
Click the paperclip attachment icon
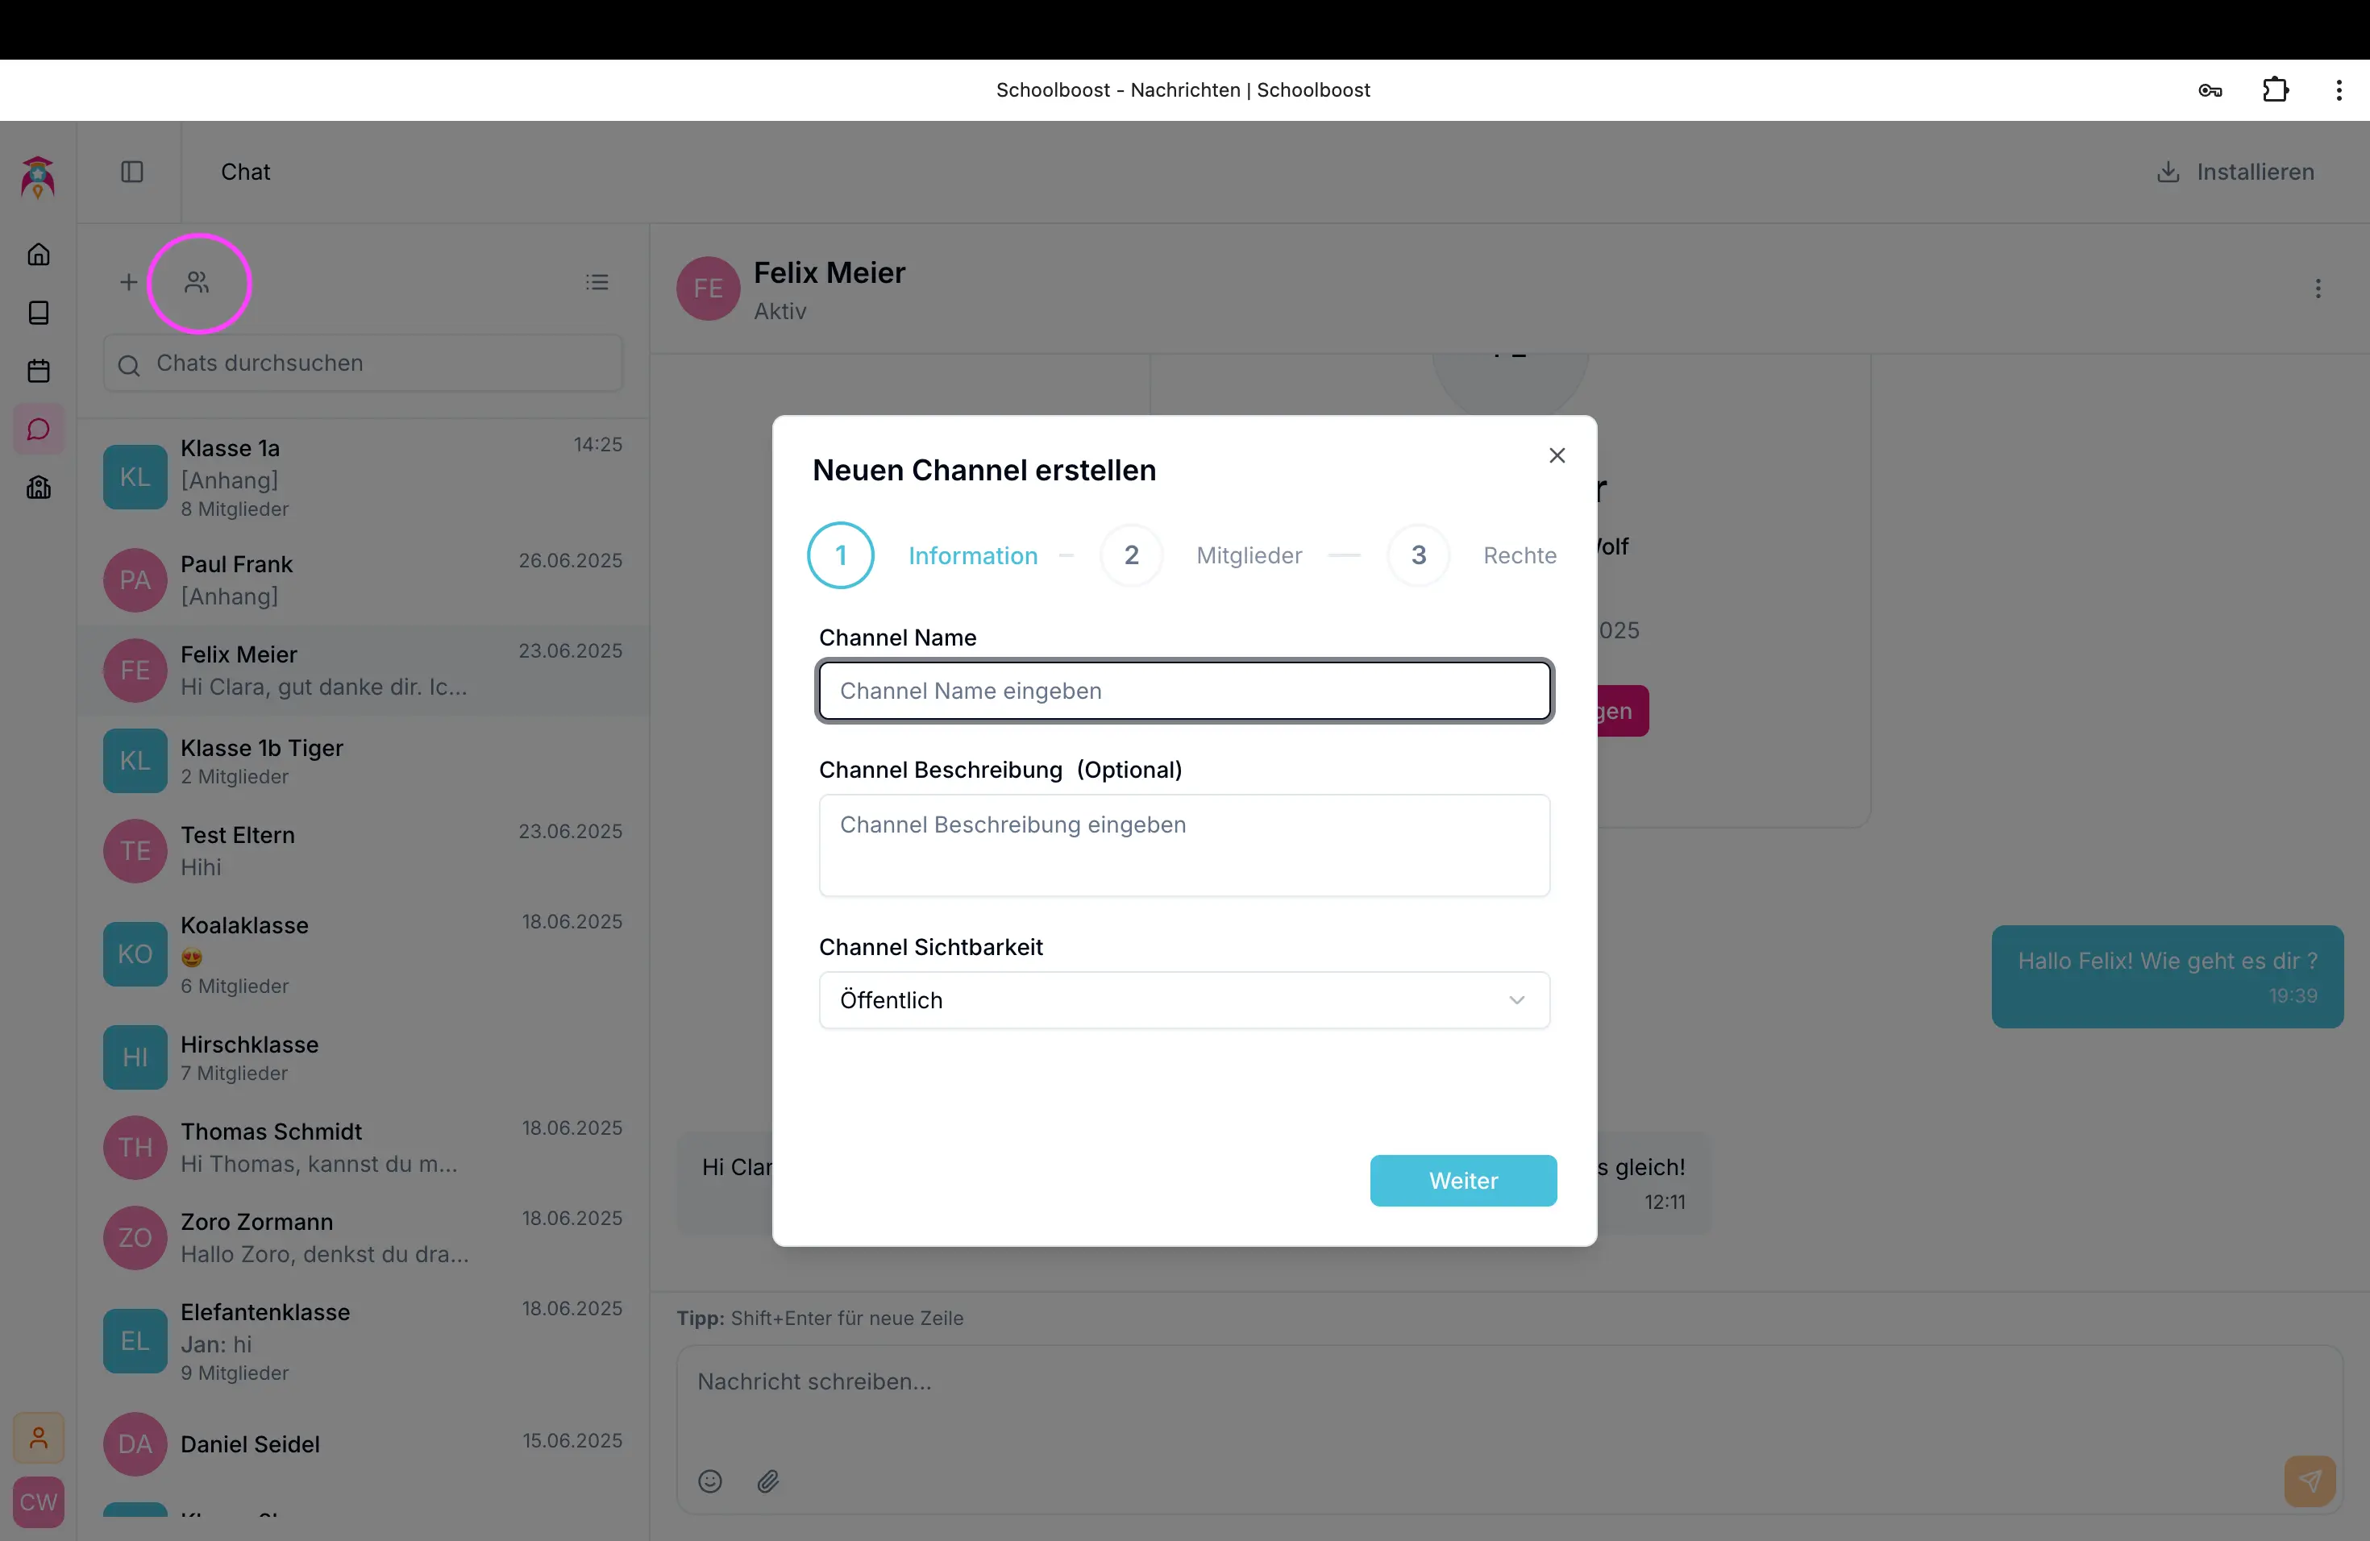tap(767, 1481)
